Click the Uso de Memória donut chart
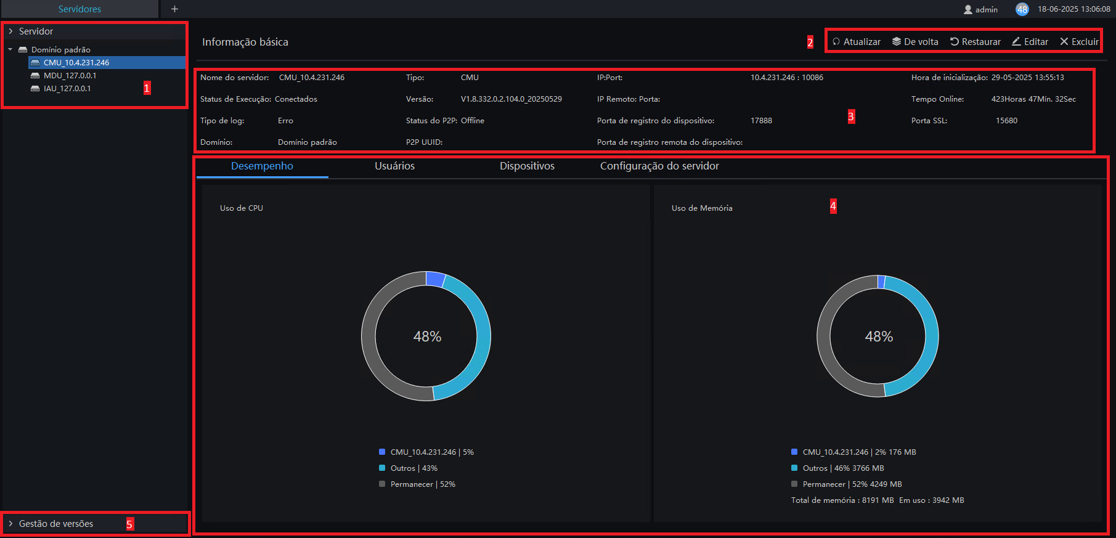This screenshot has width=1116, height=538. click(878, 336)
